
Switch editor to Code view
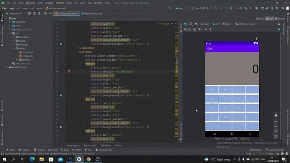click(261, 19)
